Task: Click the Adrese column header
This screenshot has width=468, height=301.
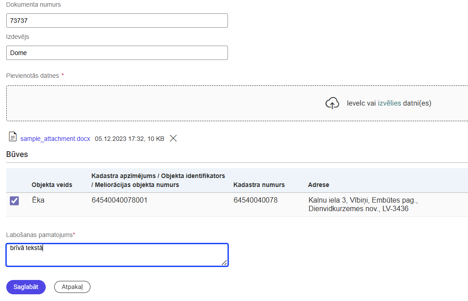Action: click(x=318, y=185)
